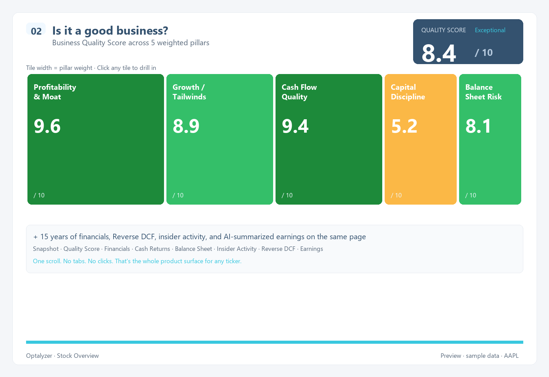Click the cyan footer progress bar
Viewport: 549px width, 377px height.
pyautogui.click(x=274, y=342)
